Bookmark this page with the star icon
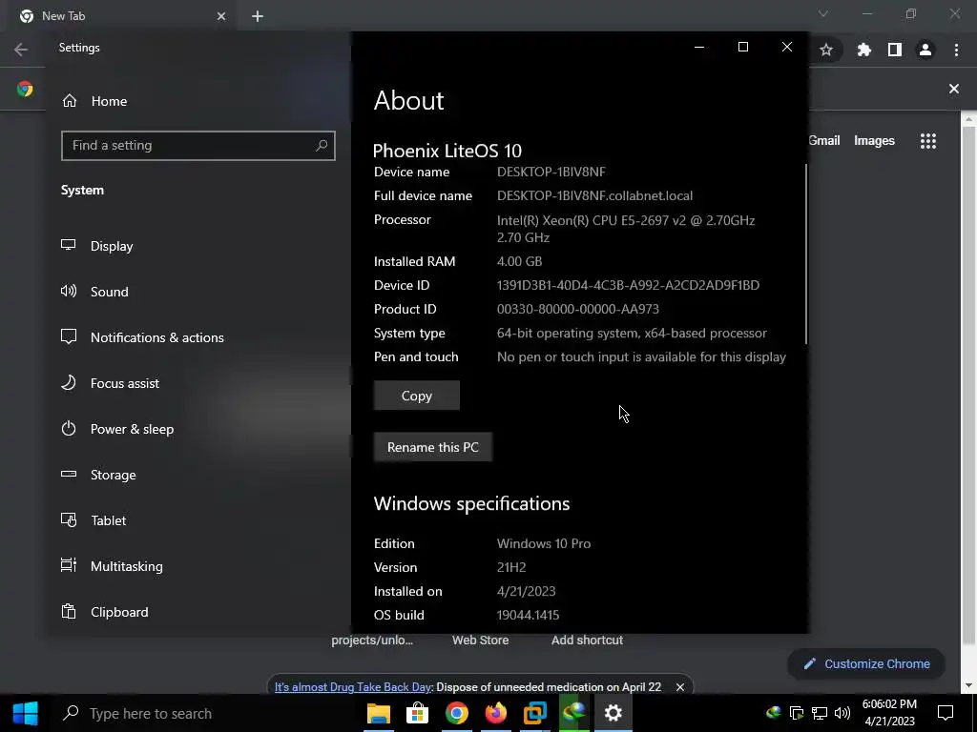The width and height of the screenshot is (977, 732). coord(826,50)
